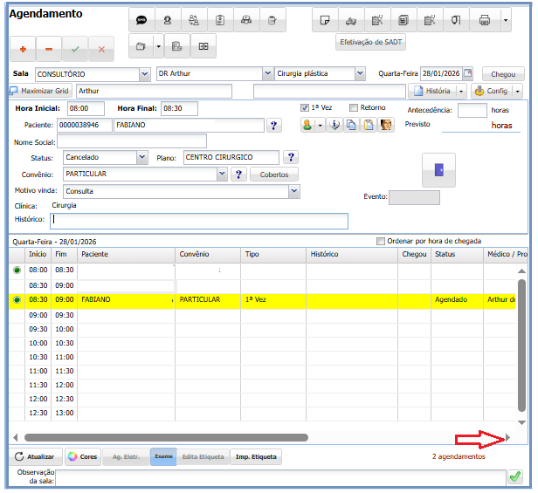The height and width of the screenshot is (493, 538).
Task: Open the calendar date picker icon
Action: point(467,74)
